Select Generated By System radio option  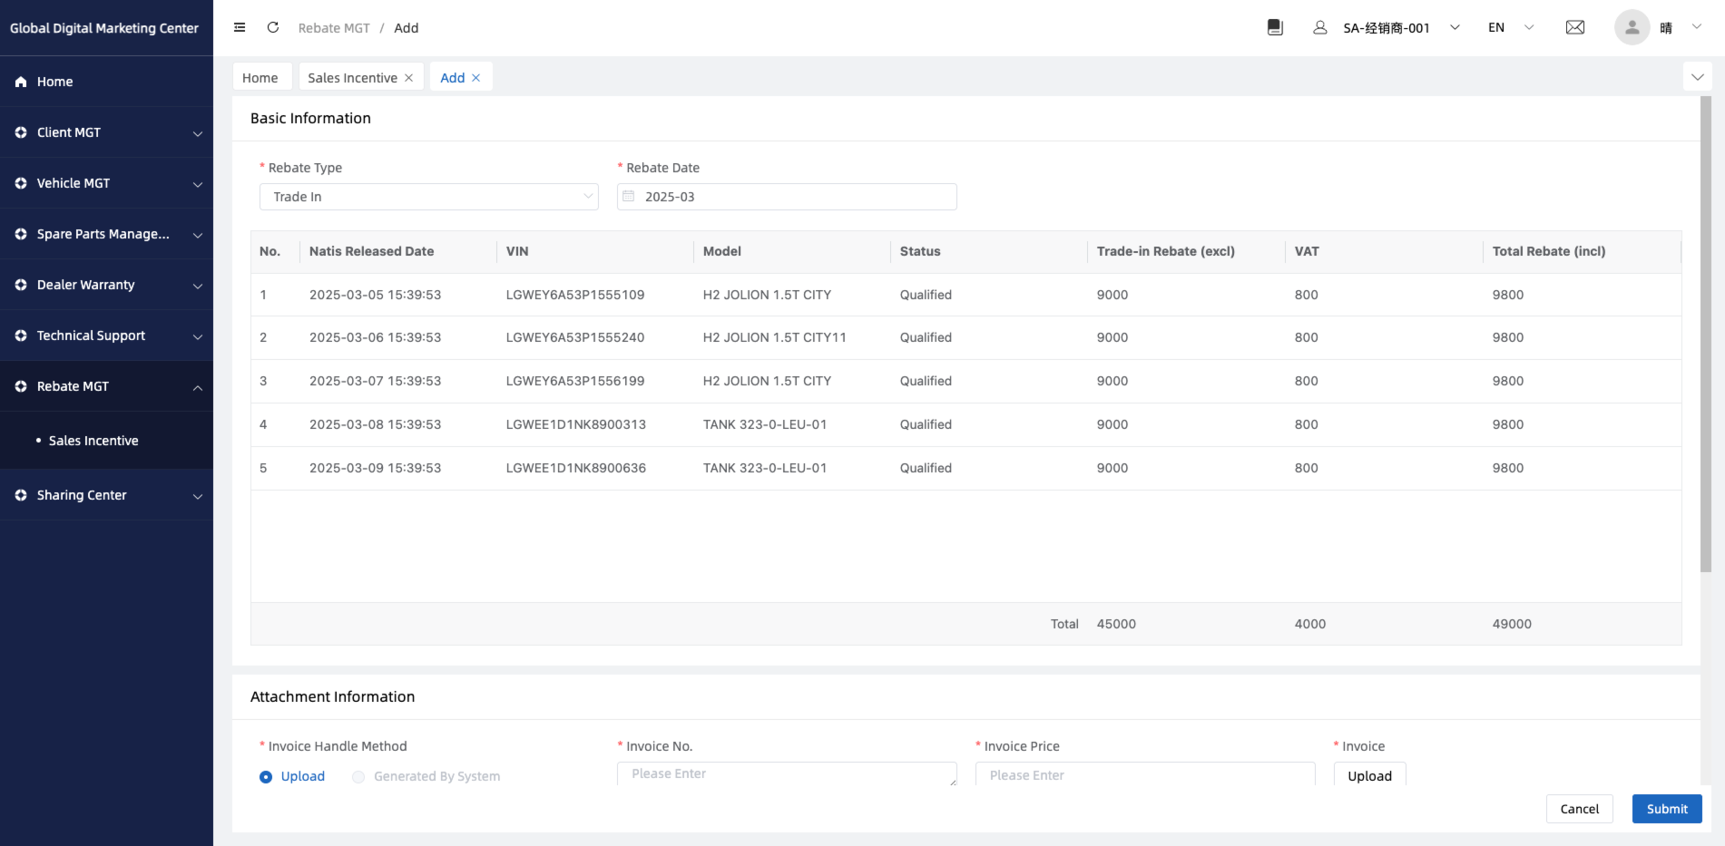click(358, 777)
